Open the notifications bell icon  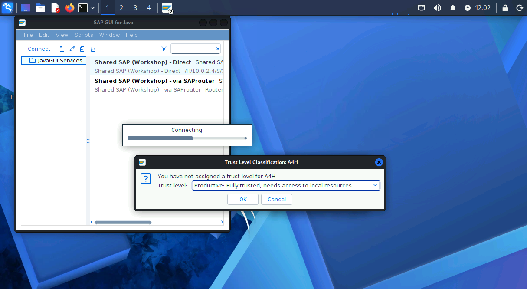453,8
